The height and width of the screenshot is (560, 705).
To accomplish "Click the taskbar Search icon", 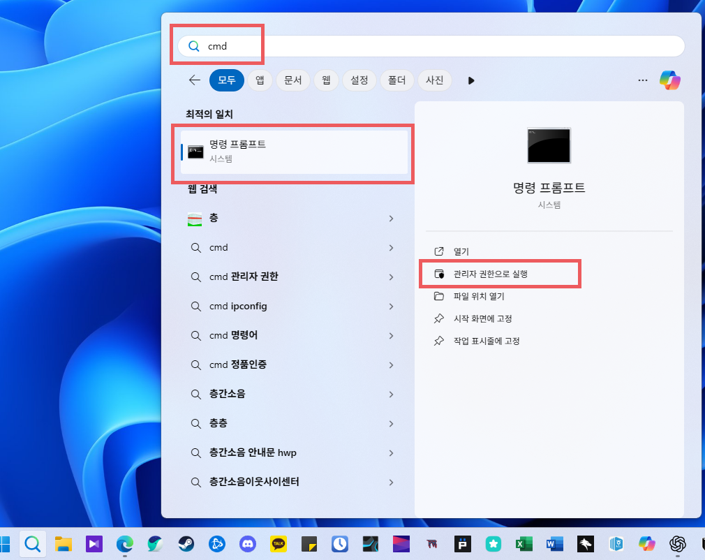I will [32, 544].
